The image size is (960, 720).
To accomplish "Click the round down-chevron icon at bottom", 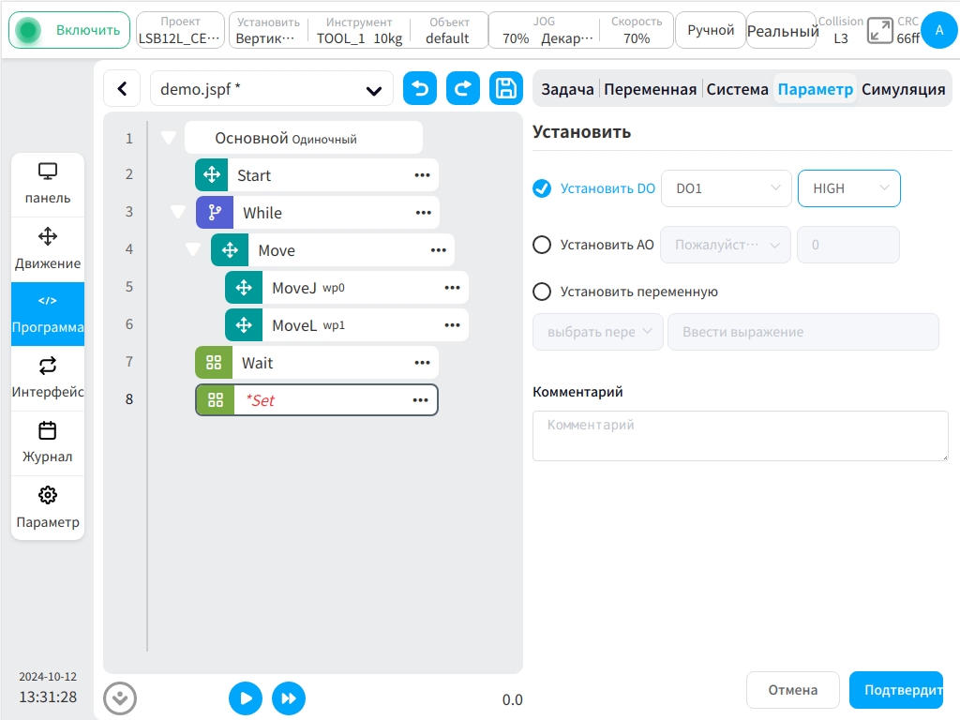I will [x=120, y=698].
